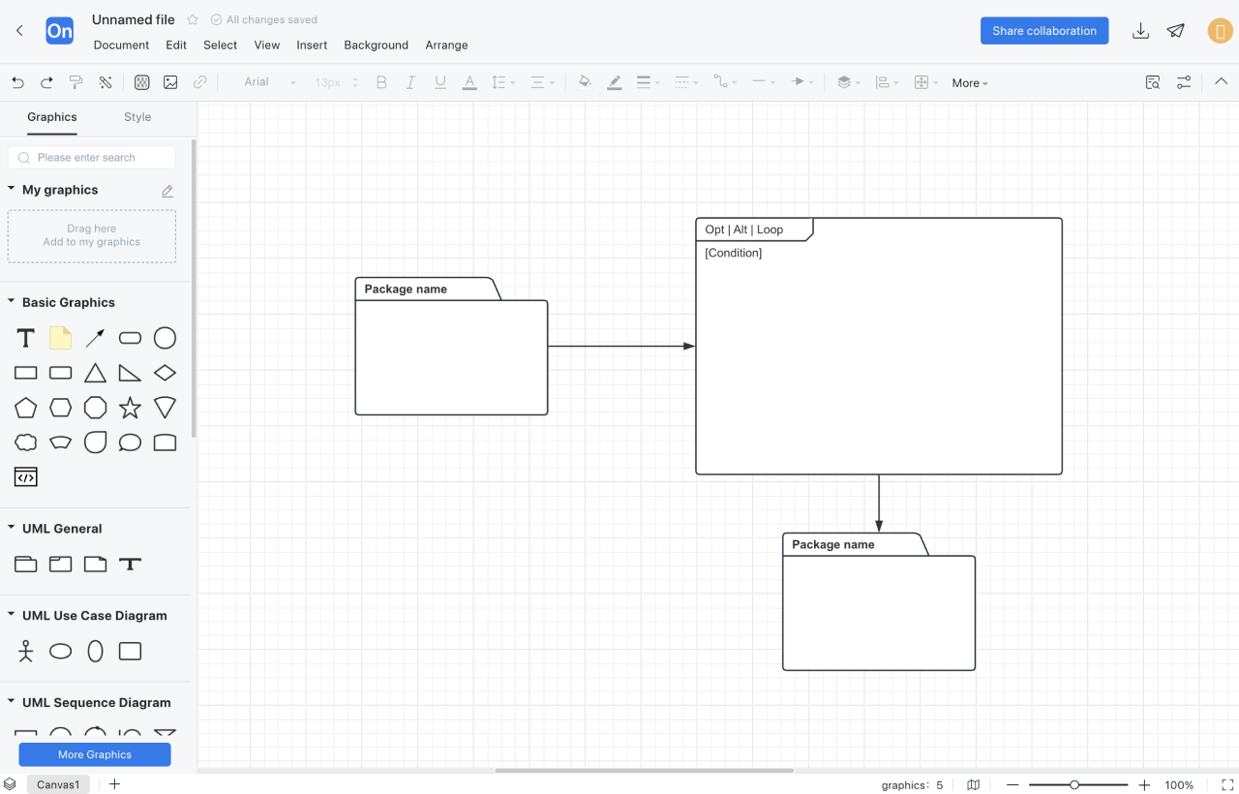Image resolution: width=1239 pixels, height=794 pixels.
Task: Click the paper plane publish icon
Action: tap(1176, 31)
